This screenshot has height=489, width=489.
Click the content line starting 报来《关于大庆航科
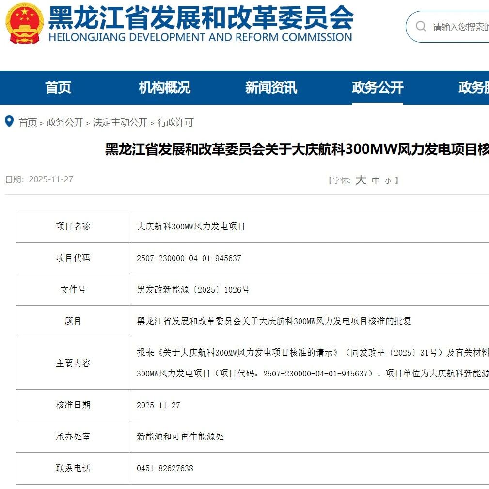point(313,353)
